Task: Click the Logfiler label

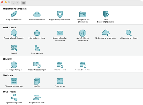Action: click(x=37, y=86)
